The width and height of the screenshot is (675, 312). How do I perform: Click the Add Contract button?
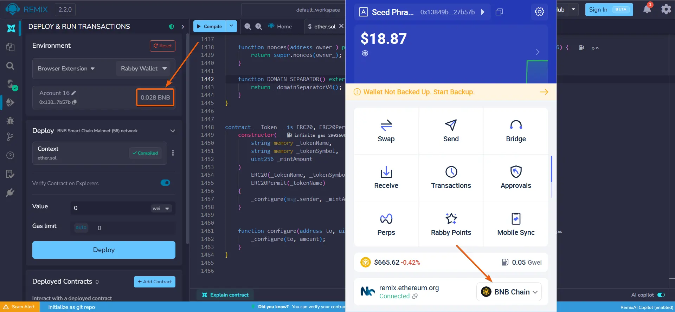pos(154,282)
